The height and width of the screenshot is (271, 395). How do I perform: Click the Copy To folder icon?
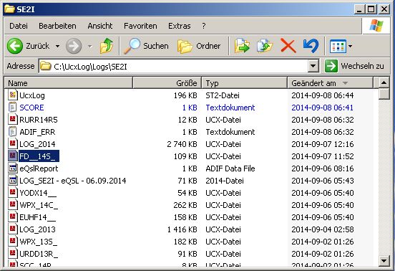point(265,46)
